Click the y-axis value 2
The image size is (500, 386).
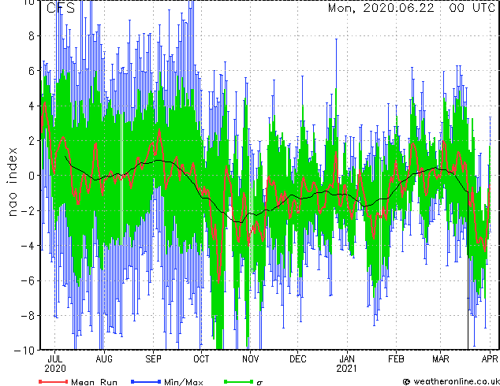(x=32, y=141)
